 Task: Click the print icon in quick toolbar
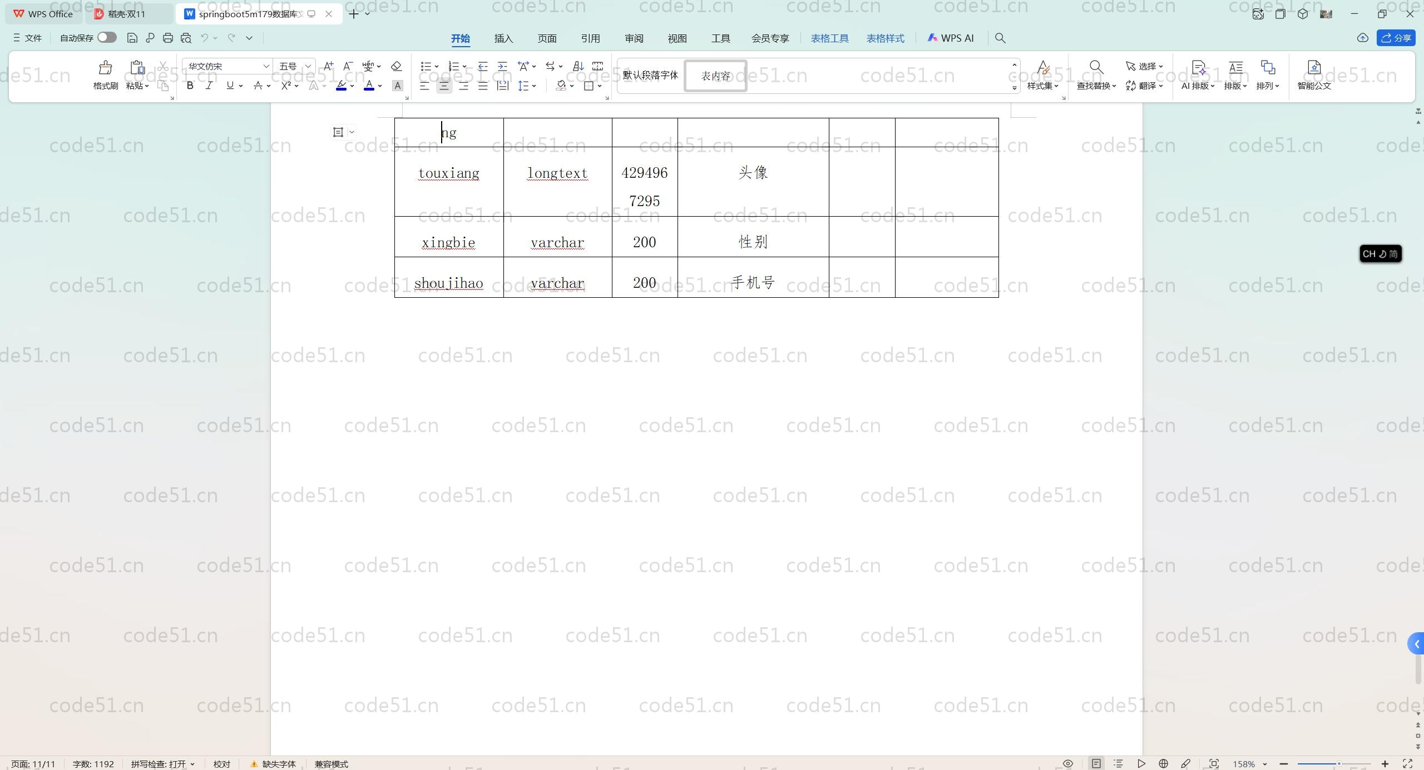(168, 38)
